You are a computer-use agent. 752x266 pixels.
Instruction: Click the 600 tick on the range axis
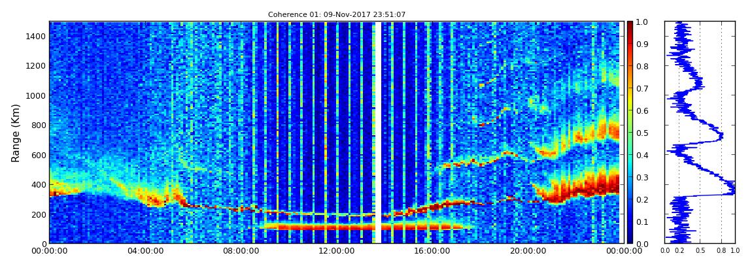pos(39,155)
